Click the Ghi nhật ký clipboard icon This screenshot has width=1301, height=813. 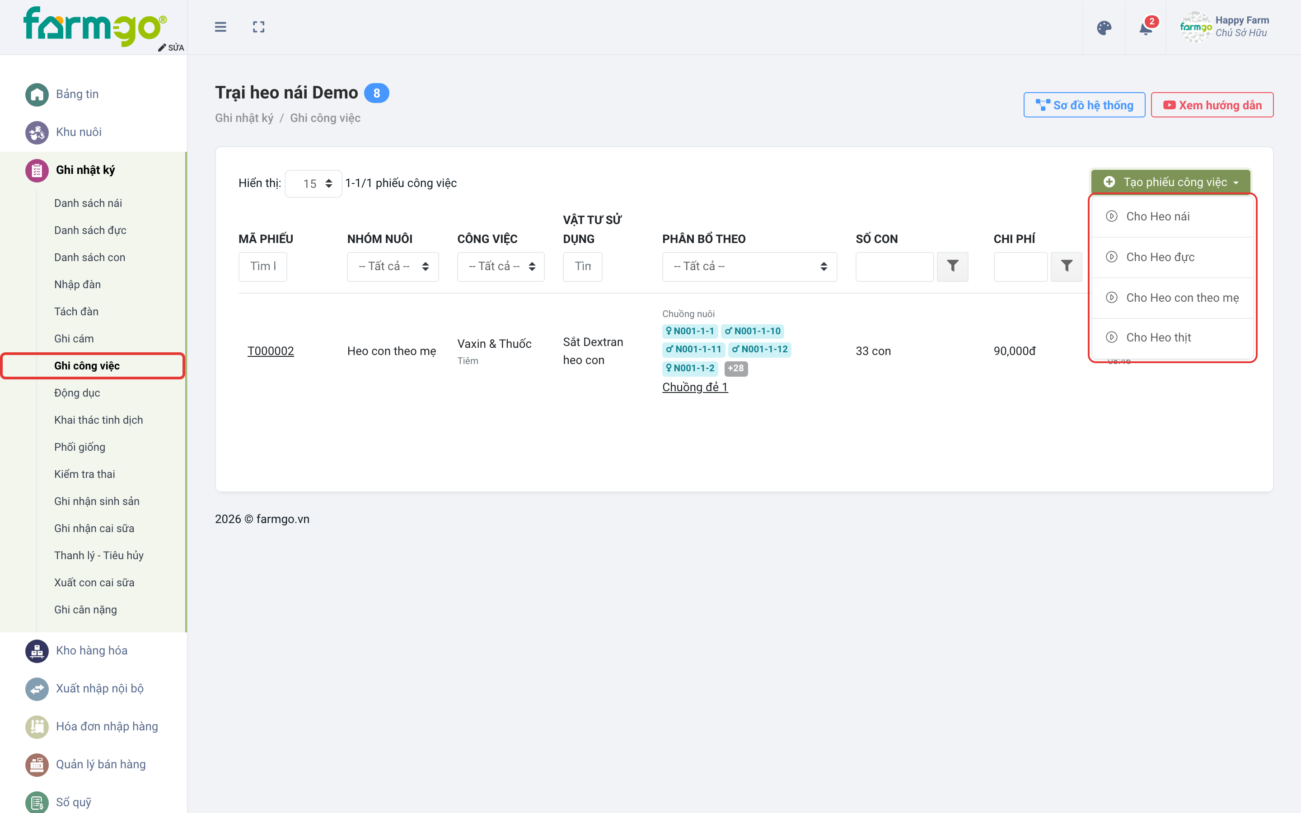pos(37,170)
